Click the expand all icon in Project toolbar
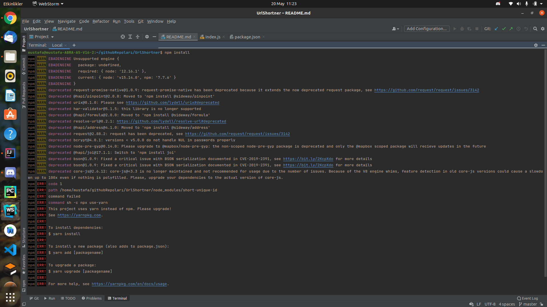The image size is (547, 307). tap(130, 37)
